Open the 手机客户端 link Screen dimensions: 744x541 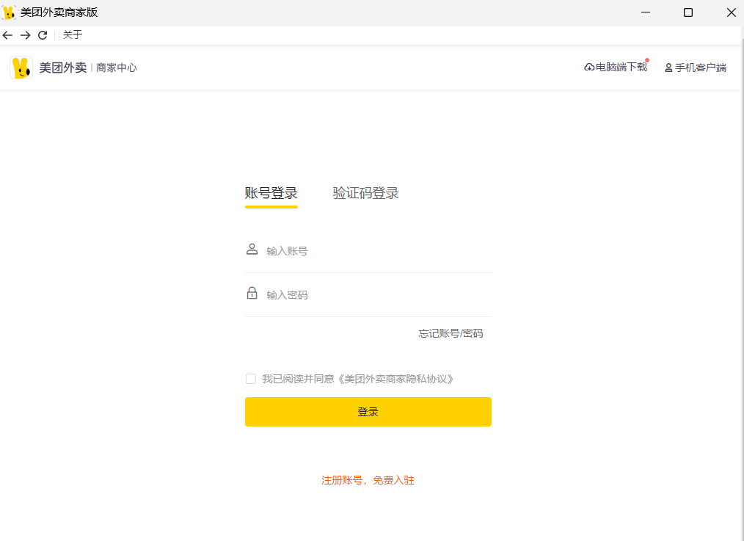[x=696, y=68]
